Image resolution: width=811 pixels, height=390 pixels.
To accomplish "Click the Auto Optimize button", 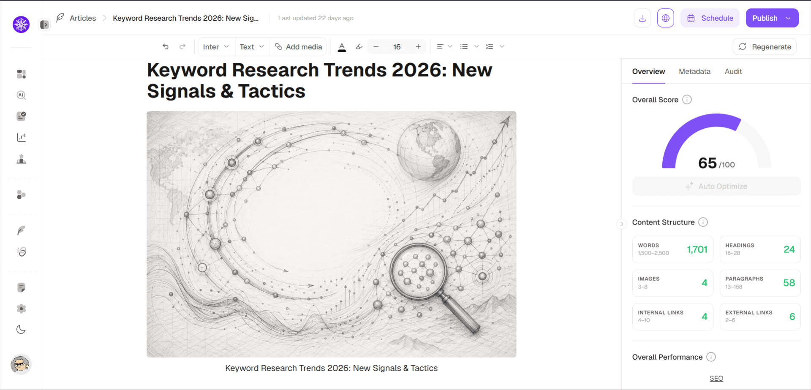I will pyautogui.click(x=716, y=186).
